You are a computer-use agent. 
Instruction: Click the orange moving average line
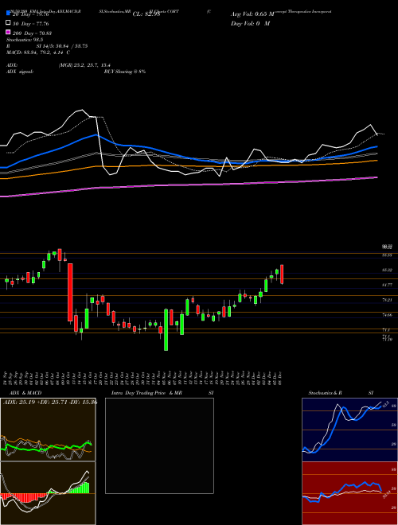(x=188, y=165)
